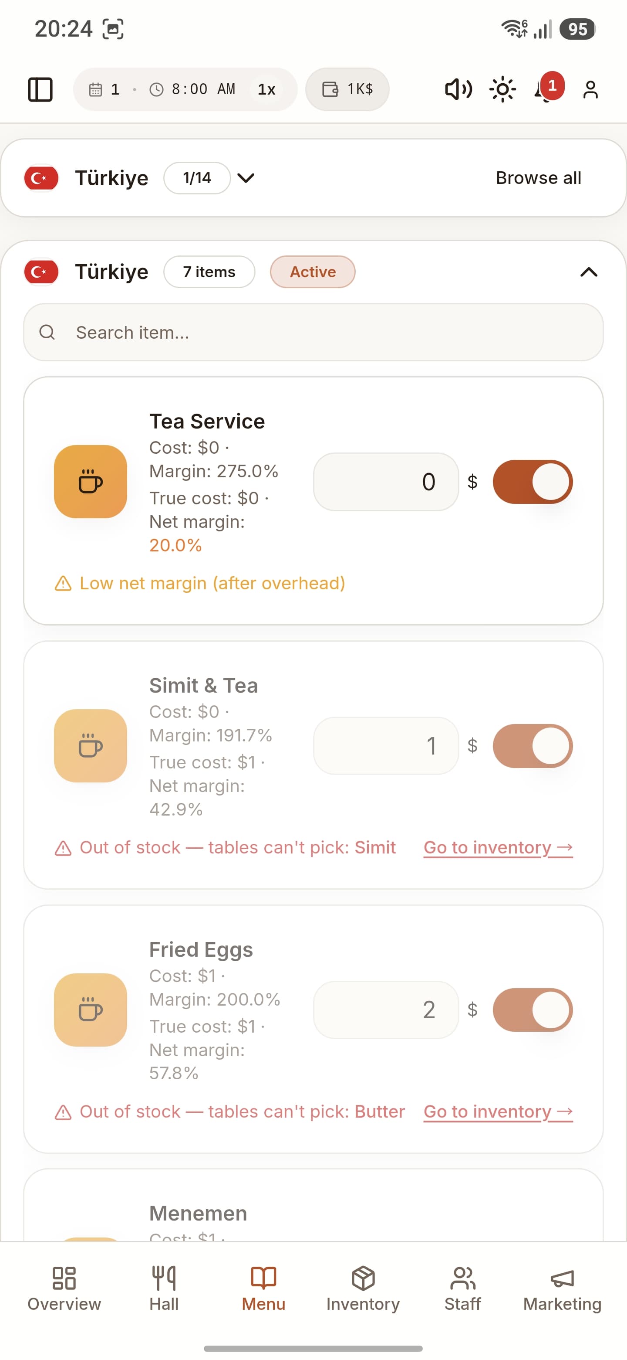Switch theme using the sun icon

pos(502,89)
